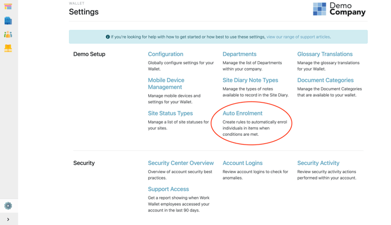Screen dimensions: 391x225
Task: Open Glossary Translations
Action: point(325,54)
